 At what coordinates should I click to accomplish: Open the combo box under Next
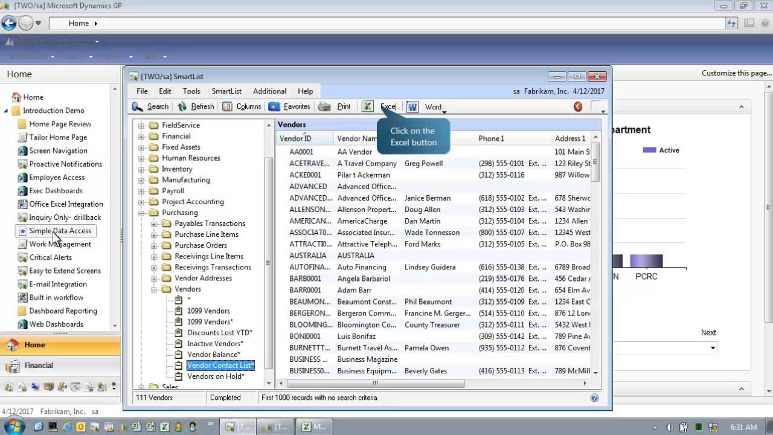(713, 347)
